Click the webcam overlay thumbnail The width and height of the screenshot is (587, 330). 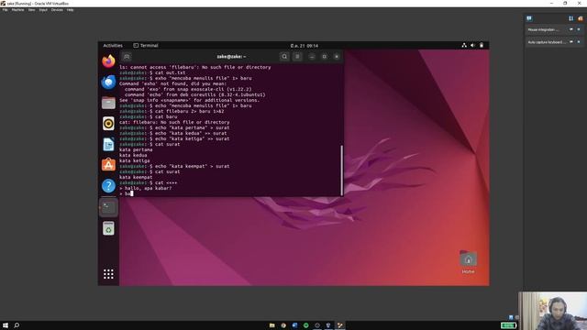click(x=553, y=311)
